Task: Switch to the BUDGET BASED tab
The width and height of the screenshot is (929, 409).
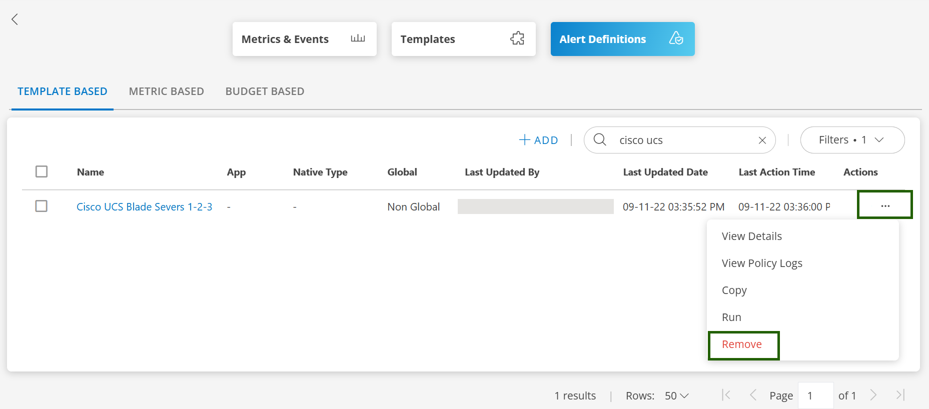Action: point(265,91)
